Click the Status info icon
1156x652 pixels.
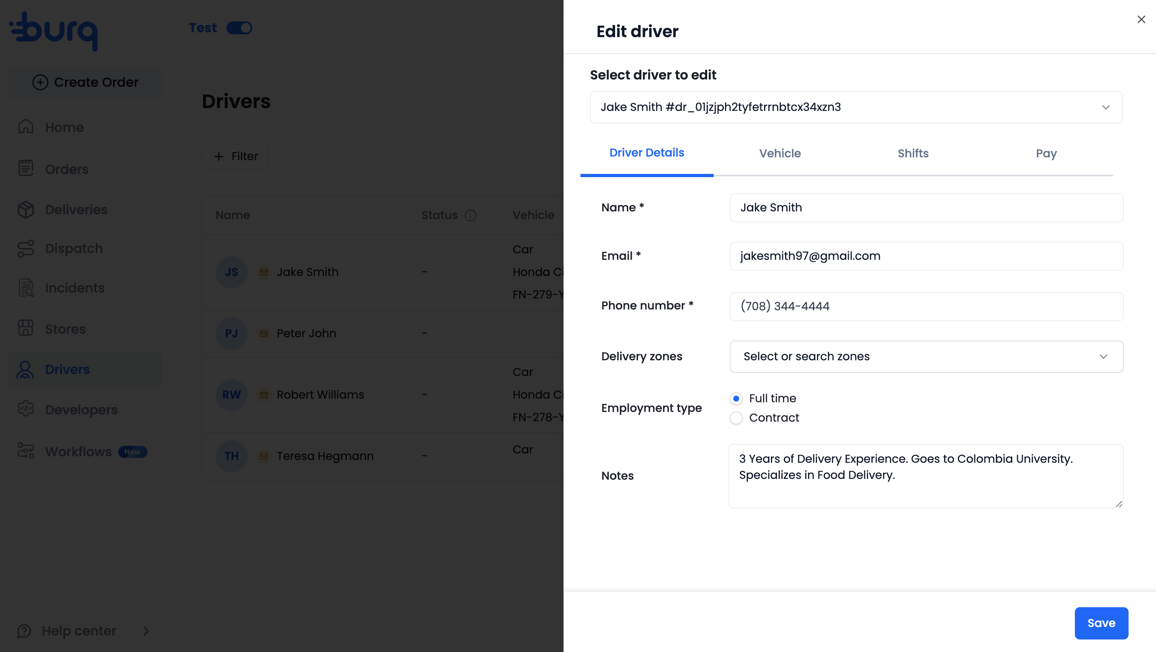coord(470,215)
